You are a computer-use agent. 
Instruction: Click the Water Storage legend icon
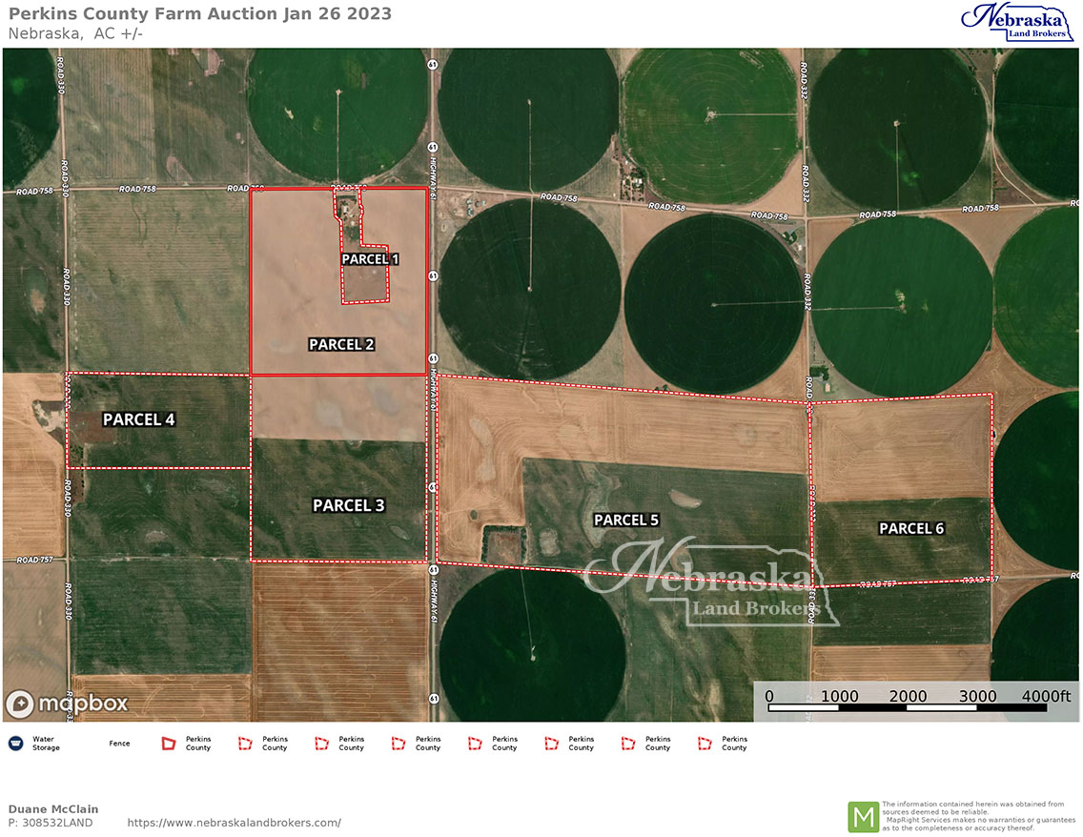click(15, 743)
